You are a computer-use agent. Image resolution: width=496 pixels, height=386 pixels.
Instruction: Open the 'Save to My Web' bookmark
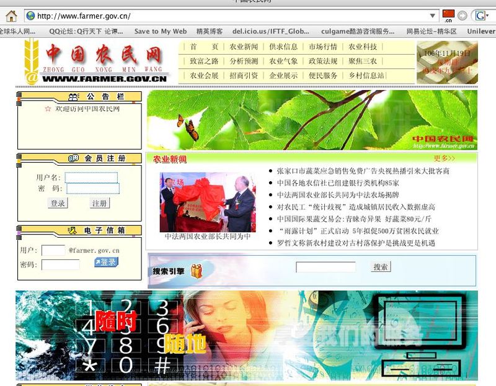tap(160, 31)
